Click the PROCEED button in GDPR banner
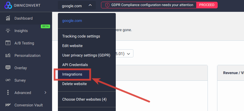 pyautogui.click(x=207, y=5)
